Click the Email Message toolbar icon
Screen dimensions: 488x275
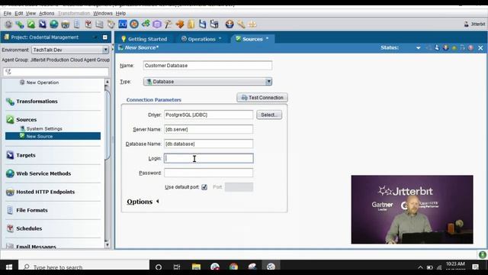point(100,24)
